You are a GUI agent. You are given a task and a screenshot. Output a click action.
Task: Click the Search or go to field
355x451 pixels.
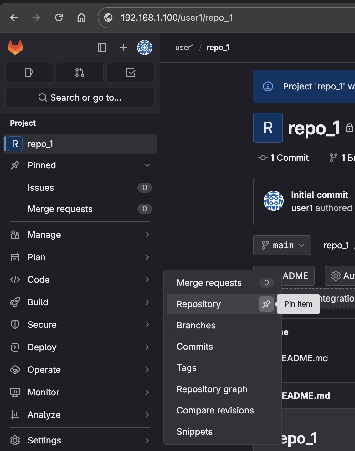[80, 98]
